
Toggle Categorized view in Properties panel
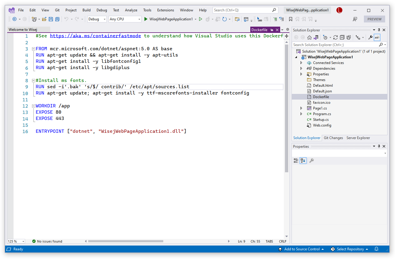coord(296,161)
